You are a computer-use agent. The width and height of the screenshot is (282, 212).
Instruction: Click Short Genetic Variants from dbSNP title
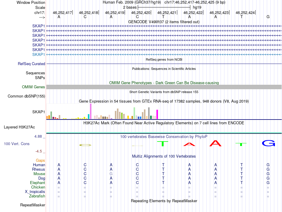click(164, 92)
